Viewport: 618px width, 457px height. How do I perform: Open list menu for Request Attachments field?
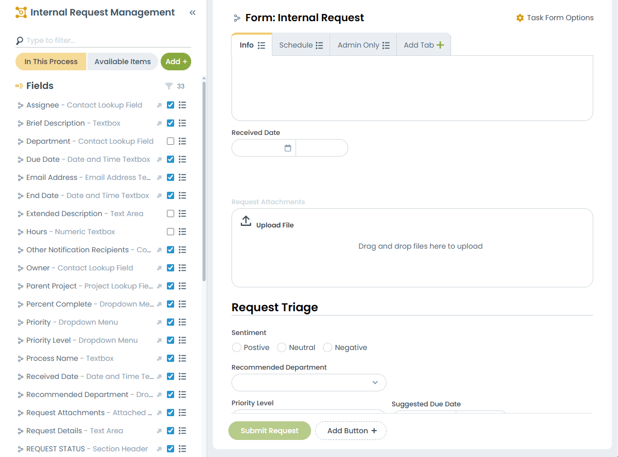182,413
